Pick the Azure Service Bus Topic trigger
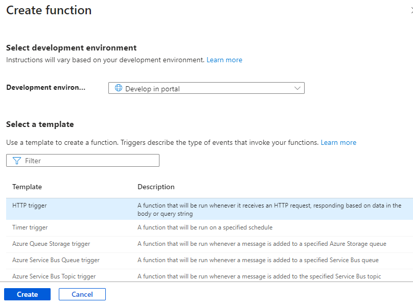This screenshot has width=413, height=307. pyautogui.click(x=54, y=276)
